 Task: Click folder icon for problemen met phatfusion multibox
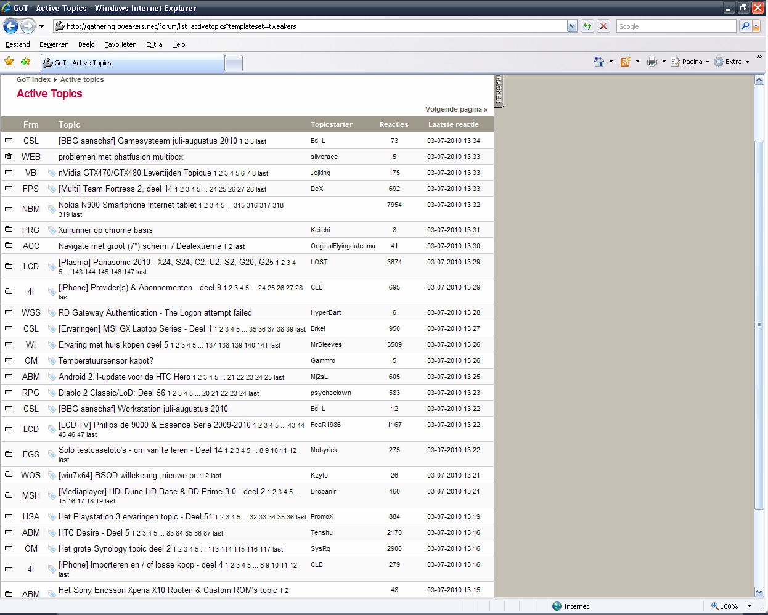[9, 156]
